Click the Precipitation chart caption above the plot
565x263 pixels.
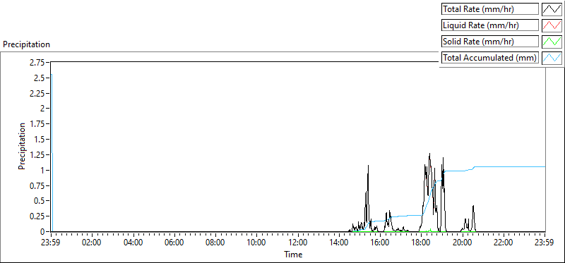coord(26,44)
